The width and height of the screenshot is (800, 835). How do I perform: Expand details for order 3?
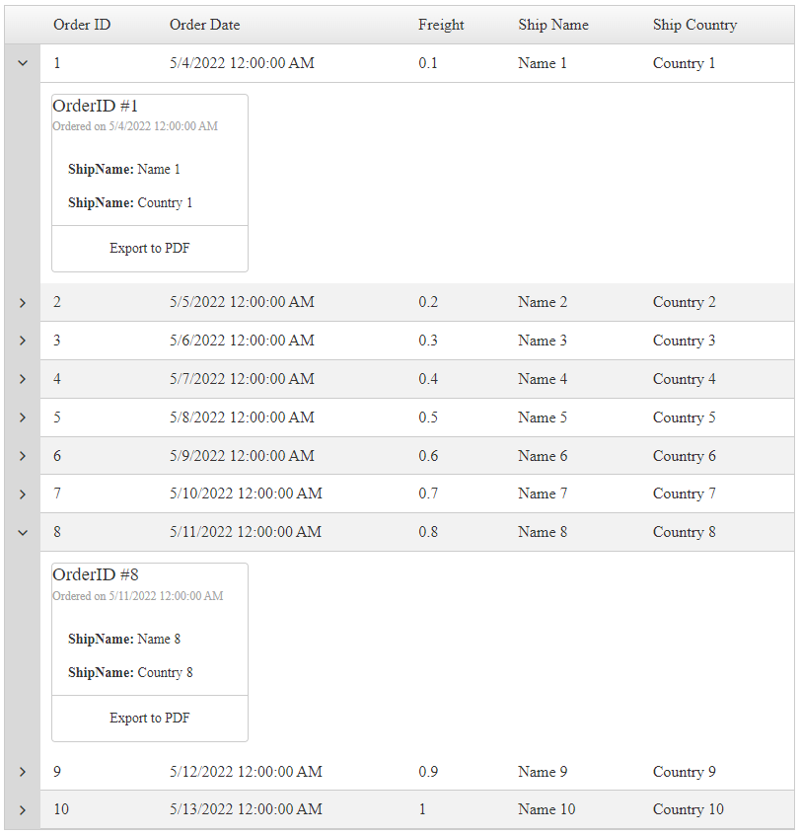coord(23,341)
